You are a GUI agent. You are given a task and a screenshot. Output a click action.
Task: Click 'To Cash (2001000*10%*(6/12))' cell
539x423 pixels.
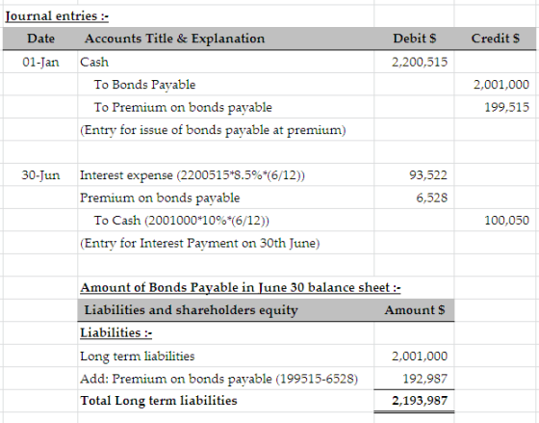click(x=182, y=221)
